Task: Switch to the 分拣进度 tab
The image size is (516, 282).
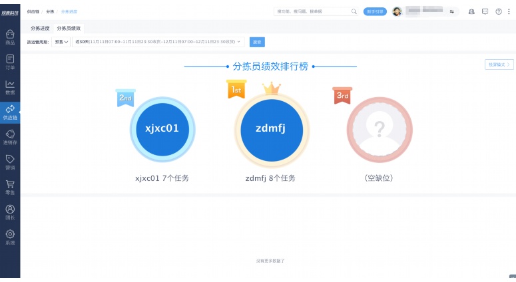Action: coord(40,28)
